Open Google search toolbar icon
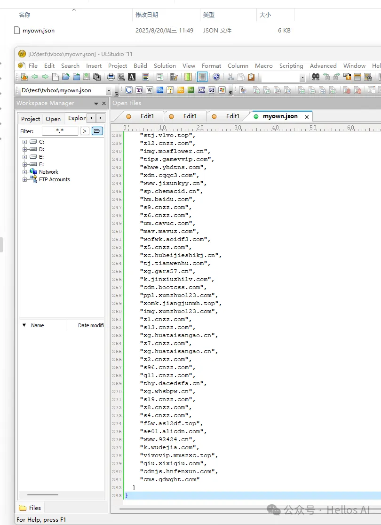Image resolution: width=381 pixels, height=525 pixels. tap(129, 90)
